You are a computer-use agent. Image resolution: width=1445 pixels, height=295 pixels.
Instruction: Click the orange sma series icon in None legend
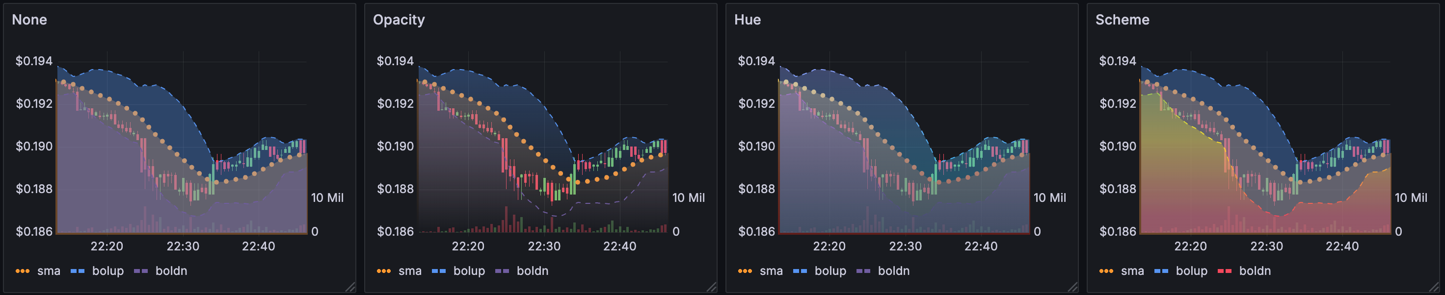pos(23,271)
